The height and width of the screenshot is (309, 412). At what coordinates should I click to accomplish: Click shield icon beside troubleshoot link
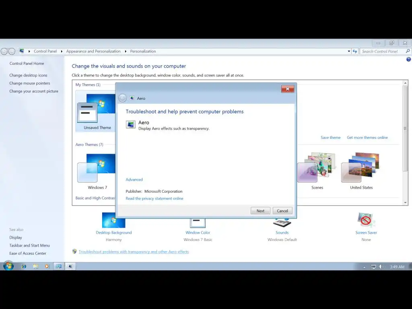pyautogui.click(x=74, y=251)
